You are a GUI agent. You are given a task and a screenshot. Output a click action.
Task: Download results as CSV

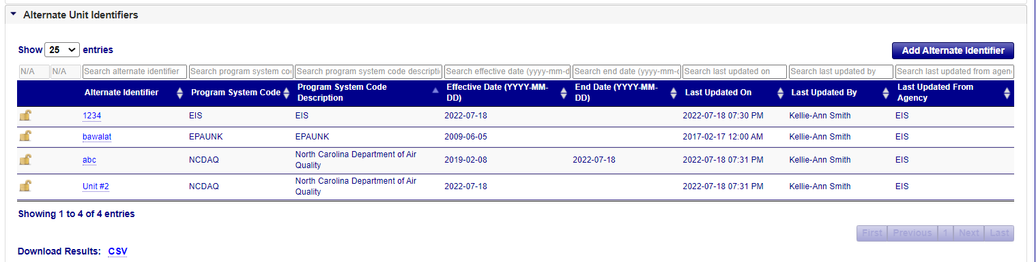pos(117,252)
